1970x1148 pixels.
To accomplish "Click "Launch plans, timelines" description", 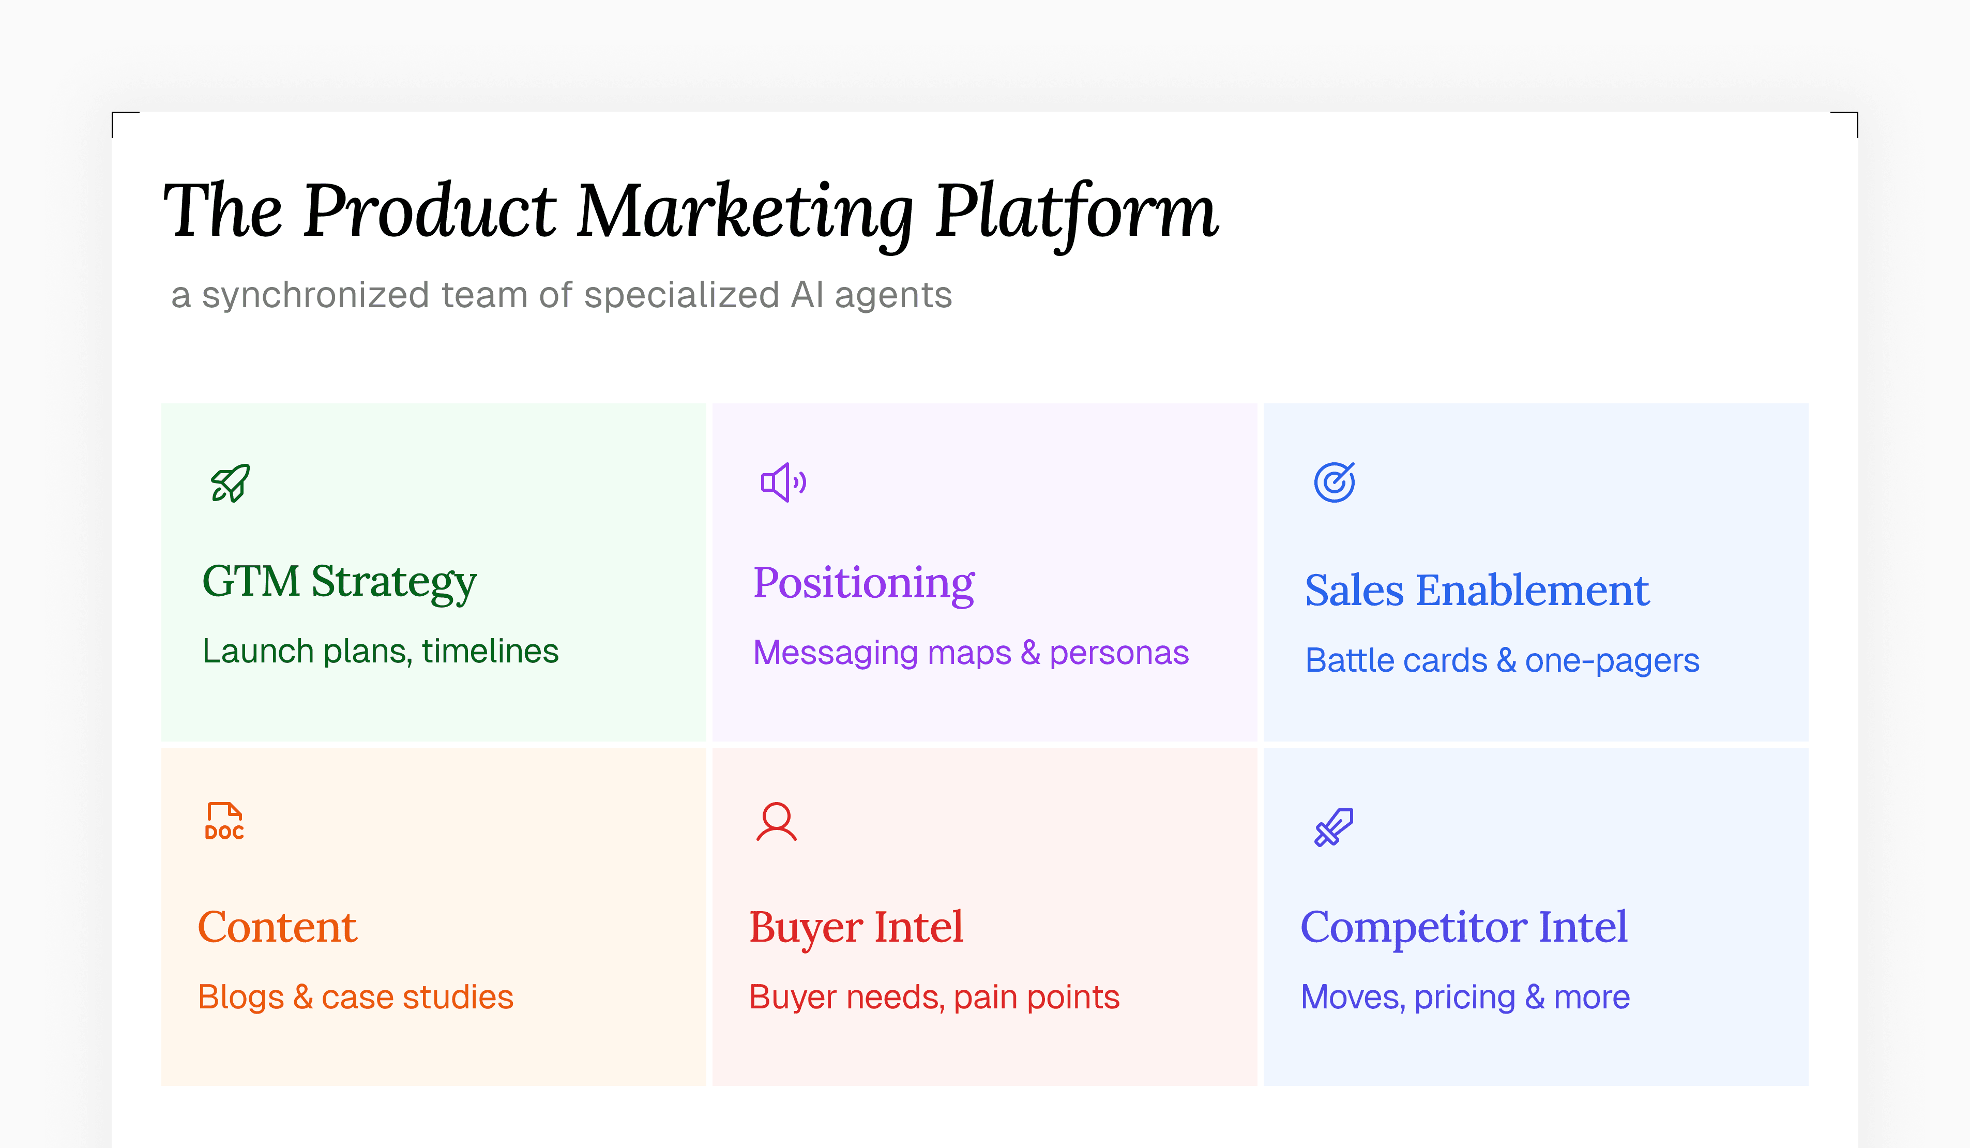I will click(x=381, y=652).
